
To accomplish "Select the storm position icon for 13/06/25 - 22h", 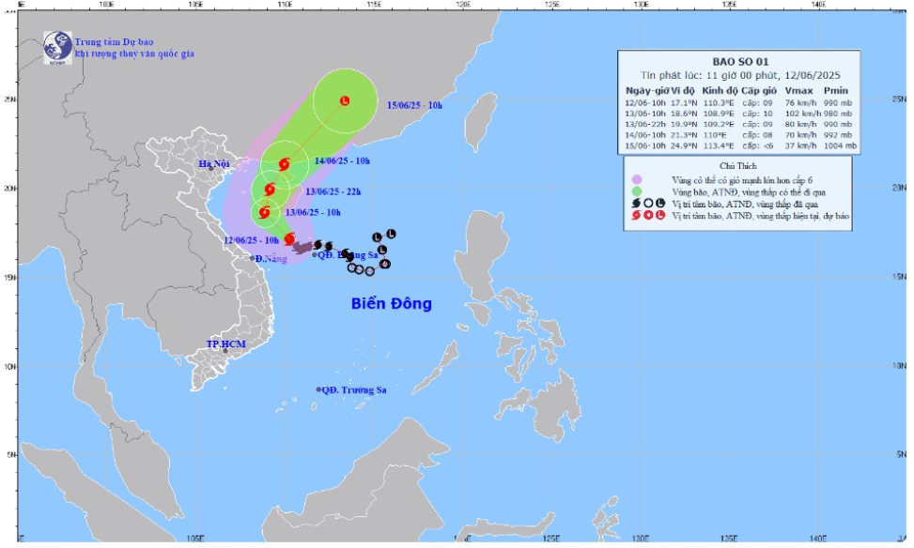I will [271, 189].
